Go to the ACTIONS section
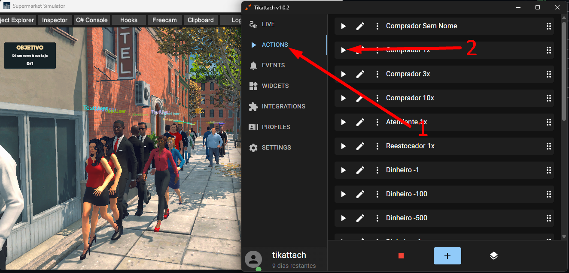Screen dimensions: 569x273 coord(284,45)
